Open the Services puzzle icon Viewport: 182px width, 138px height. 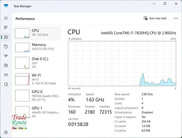(6, 84)
